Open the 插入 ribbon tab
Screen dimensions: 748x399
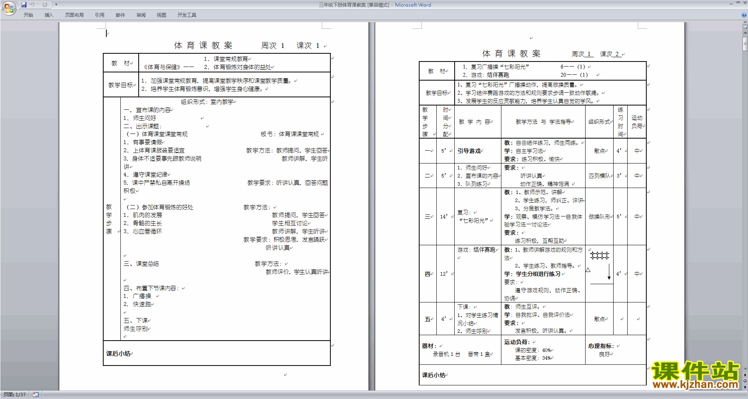(x=49, y=15)
